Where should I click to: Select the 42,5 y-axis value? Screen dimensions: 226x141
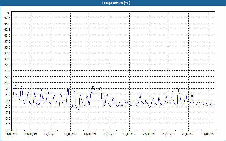coord(8,29)
